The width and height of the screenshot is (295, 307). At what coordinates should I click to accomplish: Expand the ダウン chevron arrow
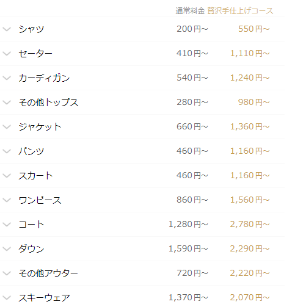coord(7,249)
